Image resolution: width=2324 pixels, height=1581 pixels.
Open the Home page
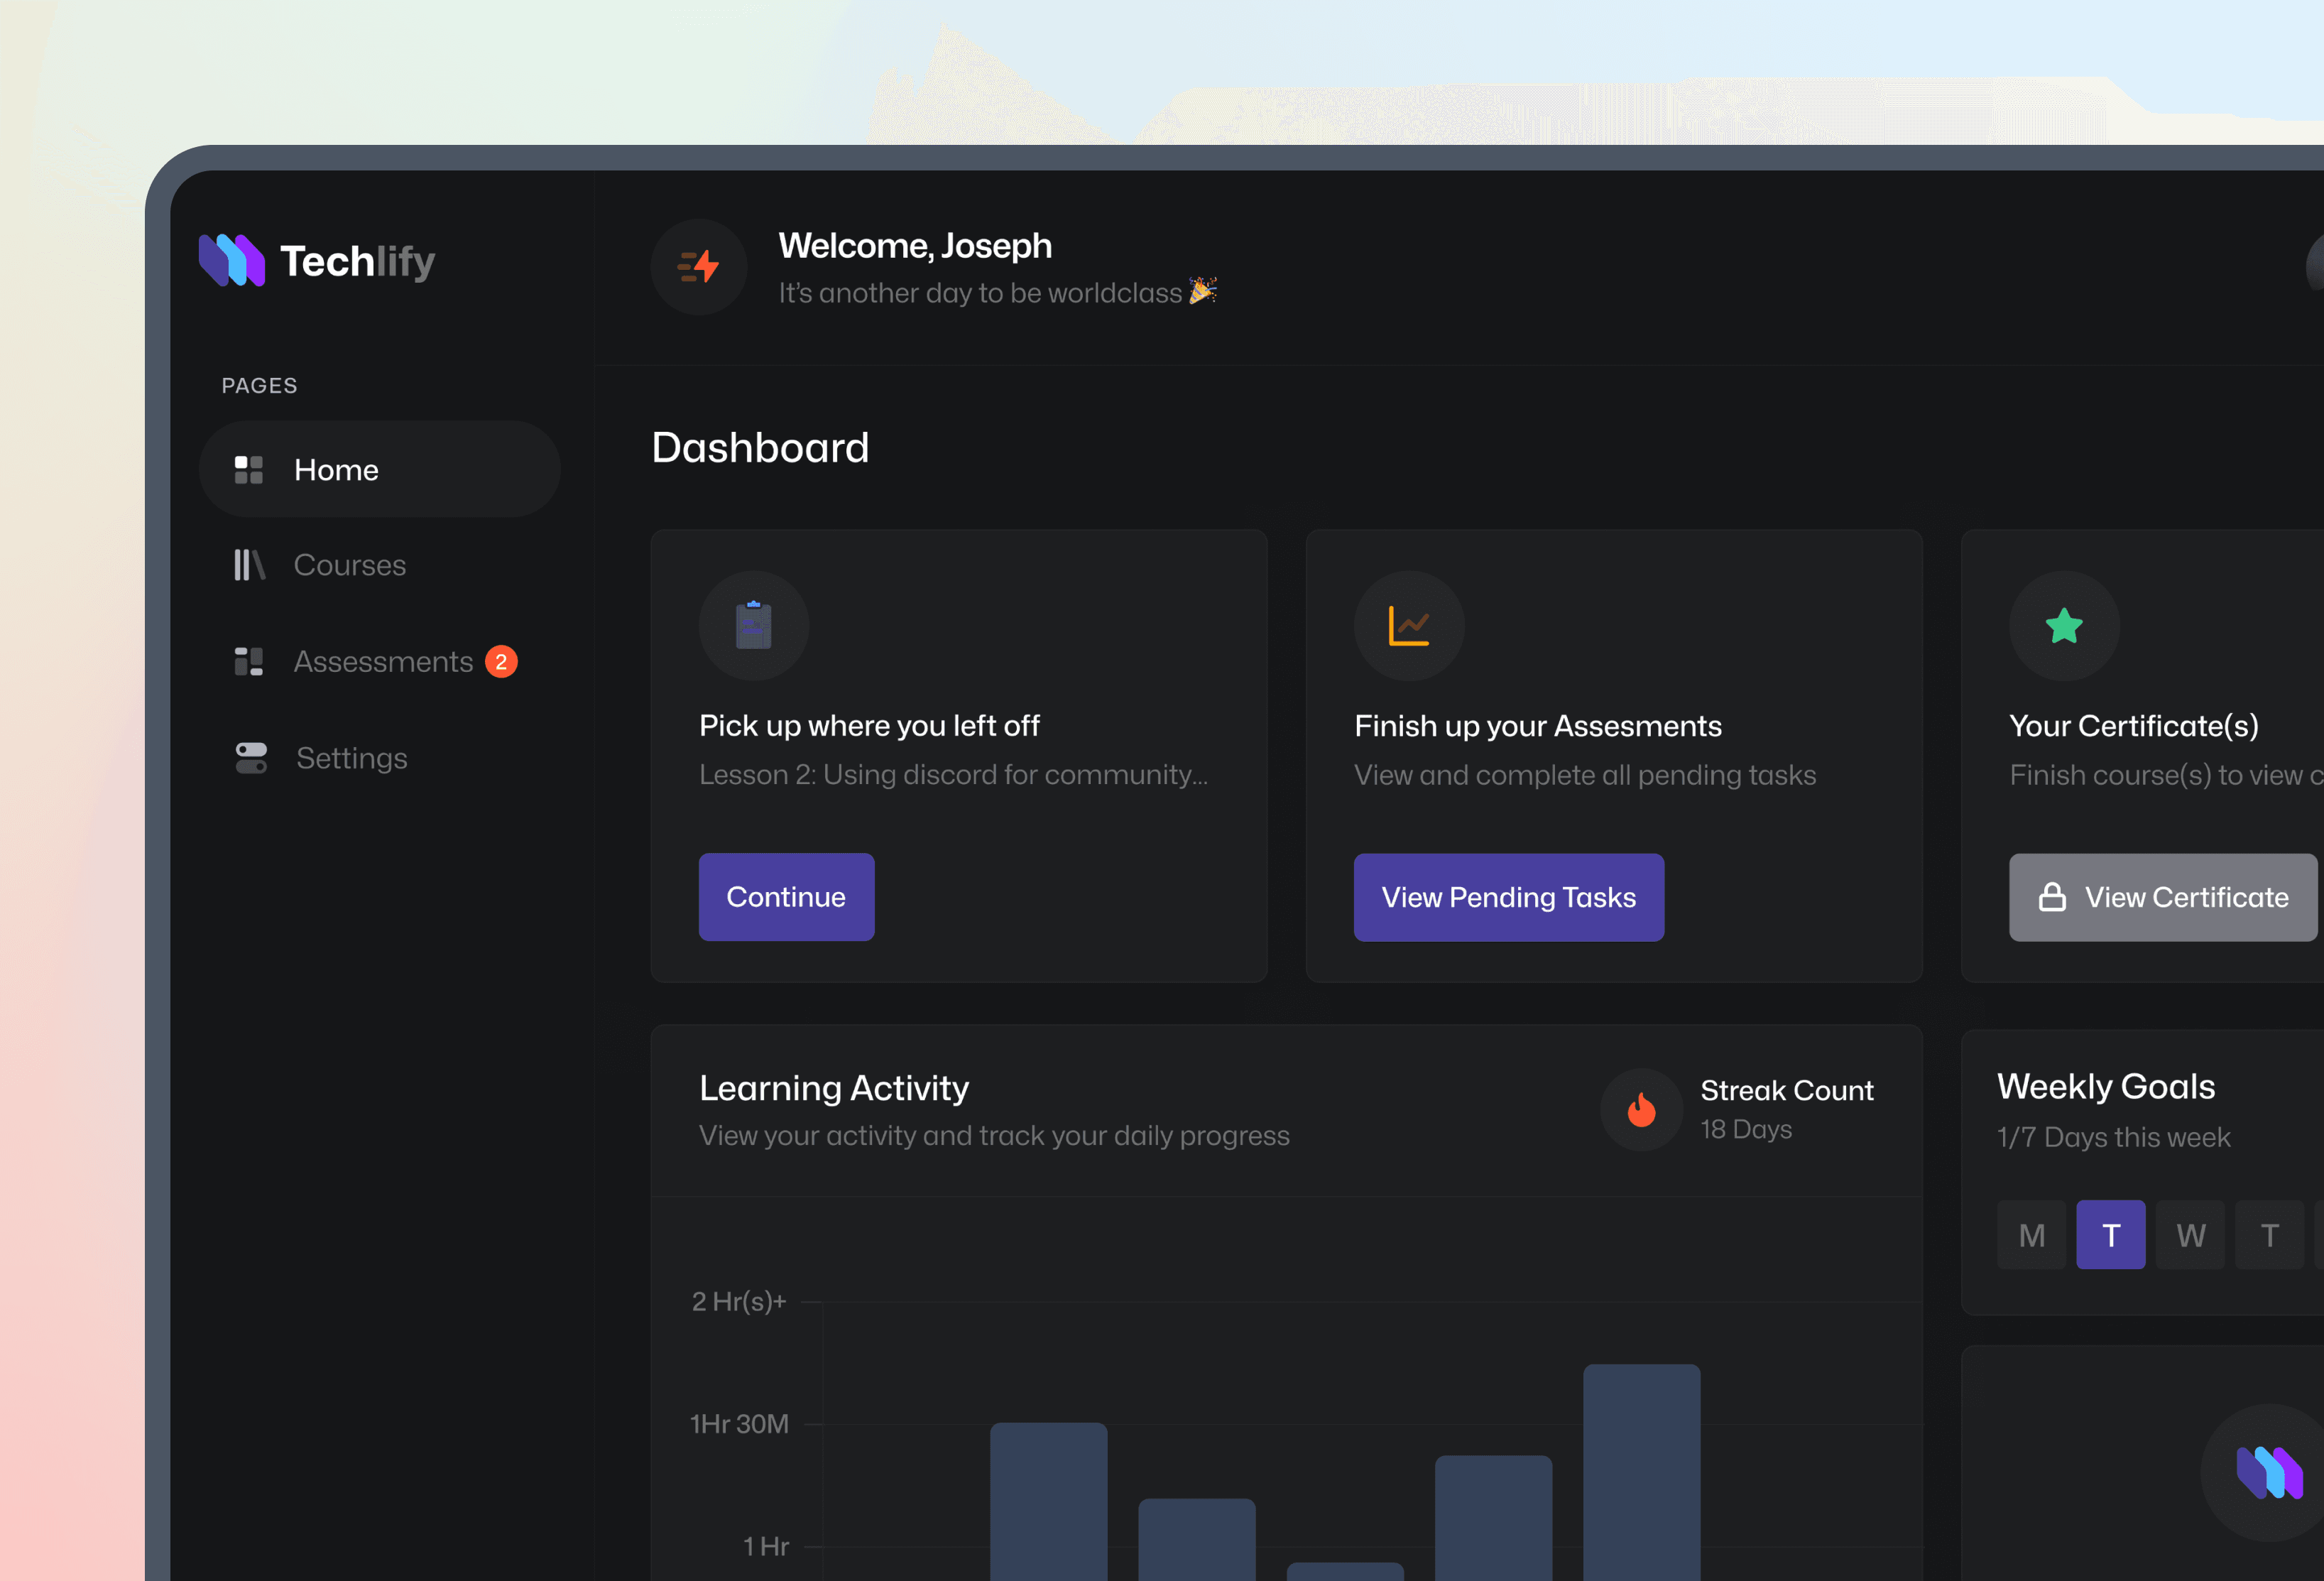379,469
